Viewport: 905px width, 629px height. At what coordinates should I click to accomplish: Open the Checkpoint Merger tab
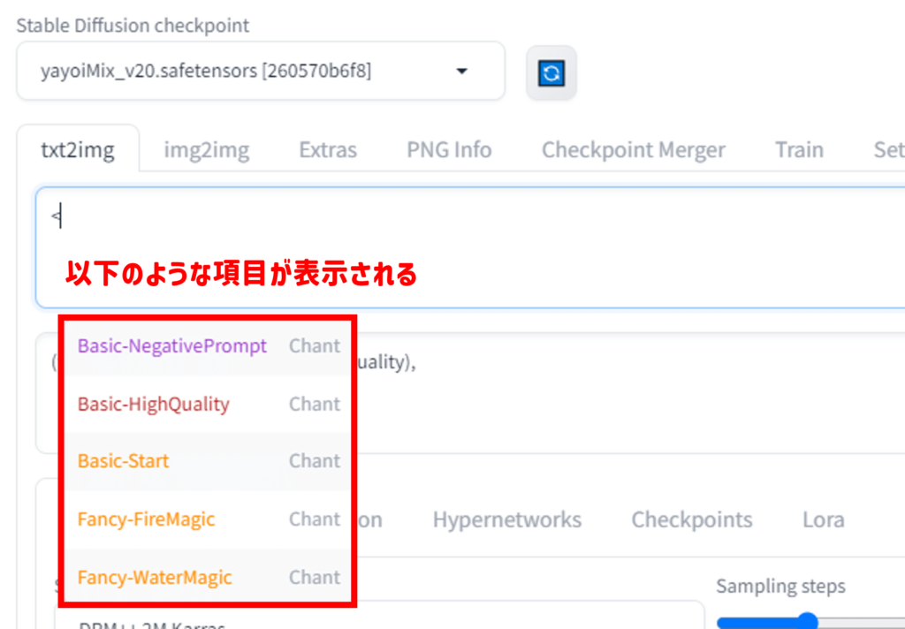coord(633,150)
